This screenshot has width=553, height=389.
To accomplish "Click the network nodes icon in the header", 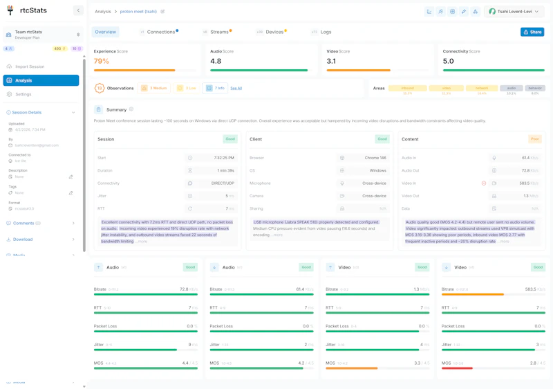I will click(x=476, y=12).
